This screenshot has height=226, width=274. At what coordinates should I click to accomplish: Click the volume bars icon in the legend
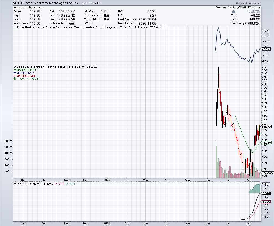15,79
